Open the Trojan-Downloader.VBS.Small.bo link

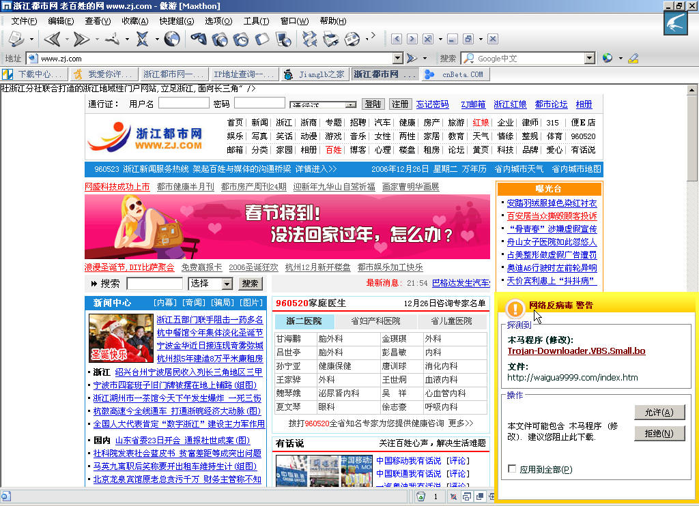(x=576, y=351)
